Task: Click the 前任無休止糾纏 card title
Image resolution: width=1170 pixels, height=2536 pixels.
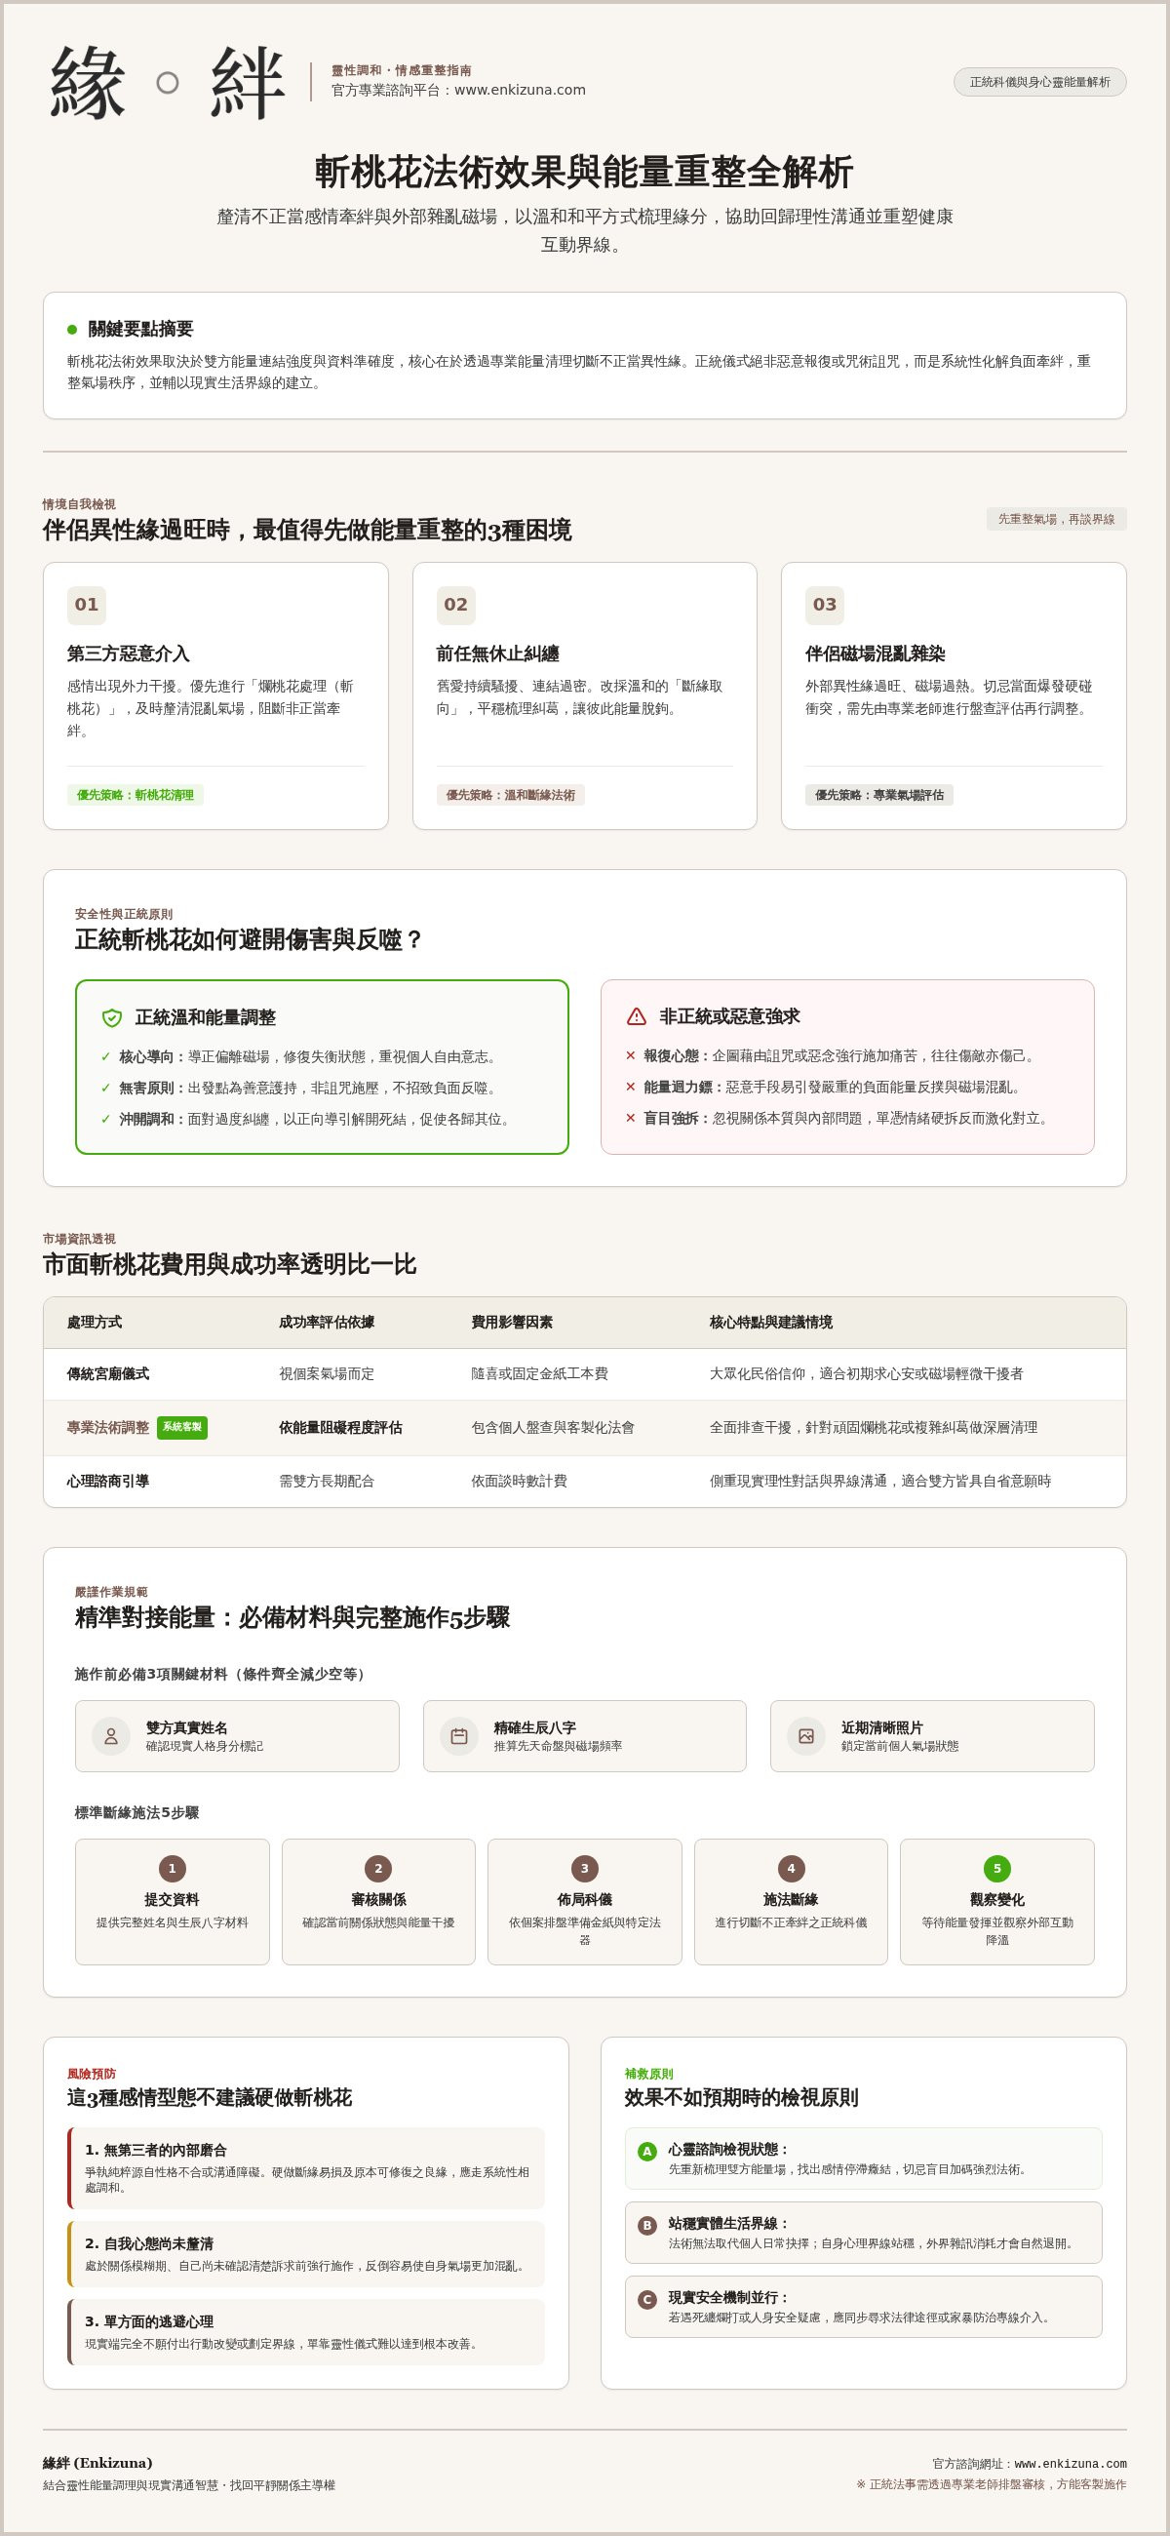Action: [498, 654]
